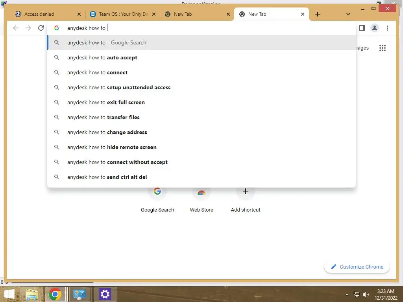Screen dimensions: 403x302
Task: Click magnifier icon beside 'transfer files'
Action: (57, 117)
